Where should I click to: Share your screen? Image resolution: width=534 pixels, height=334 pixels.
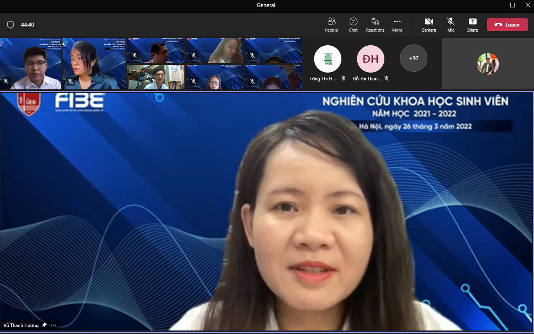tap(472, 25)
